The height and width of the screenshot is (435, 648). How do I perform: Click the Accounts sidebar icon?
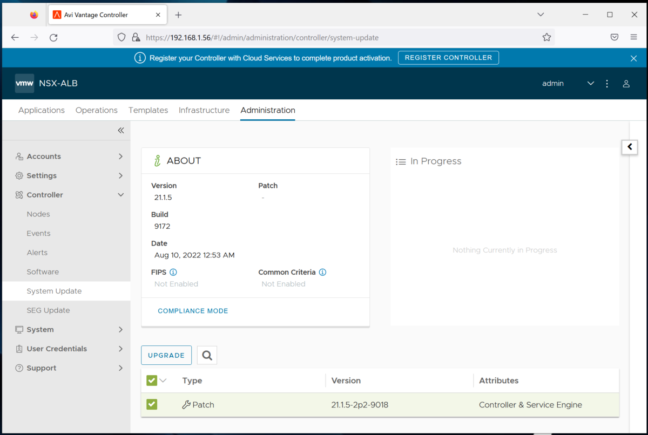pos(19,157)
